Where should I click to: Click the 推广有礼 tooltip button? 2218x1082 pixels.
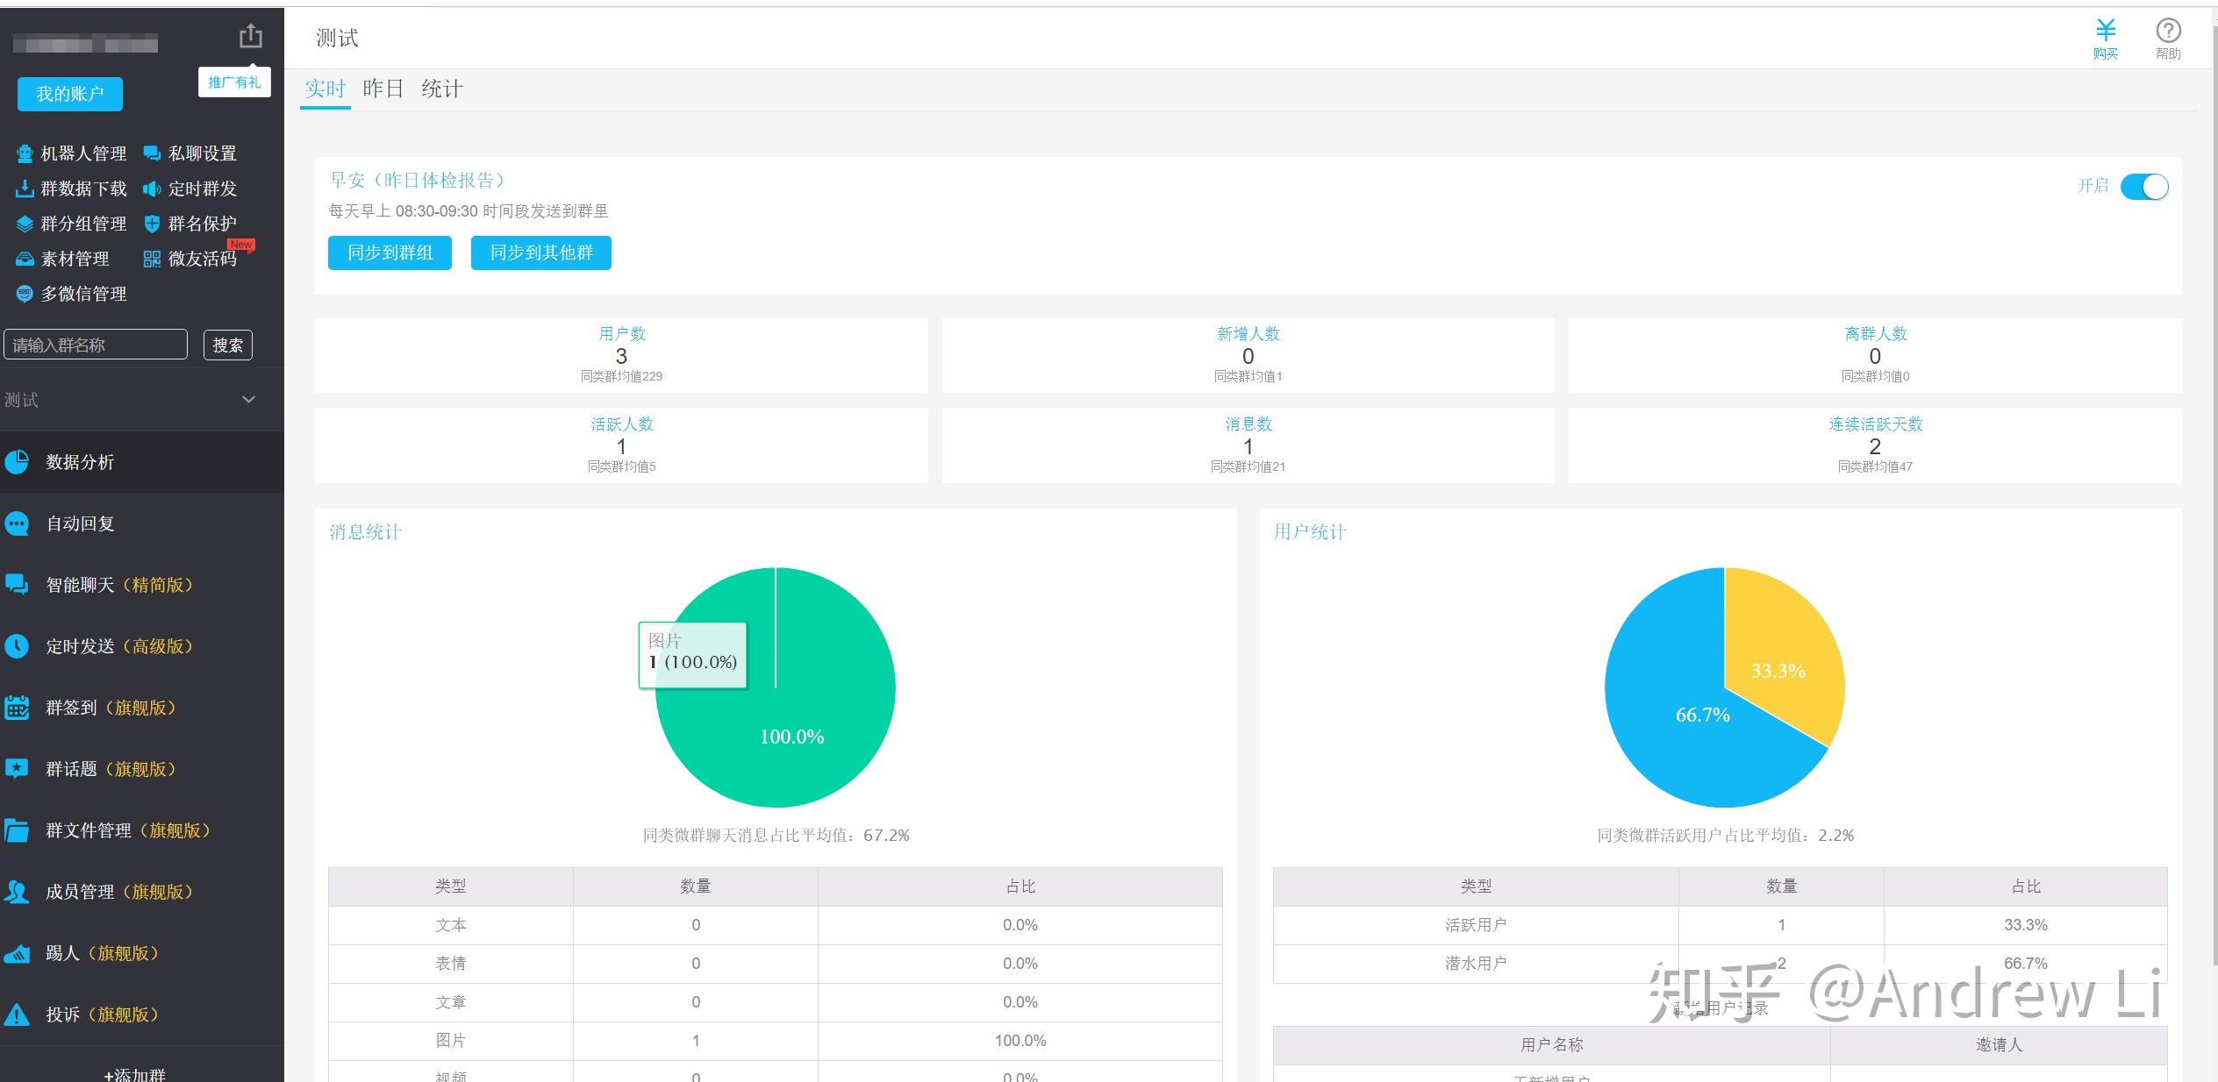[x=234, y=82]
